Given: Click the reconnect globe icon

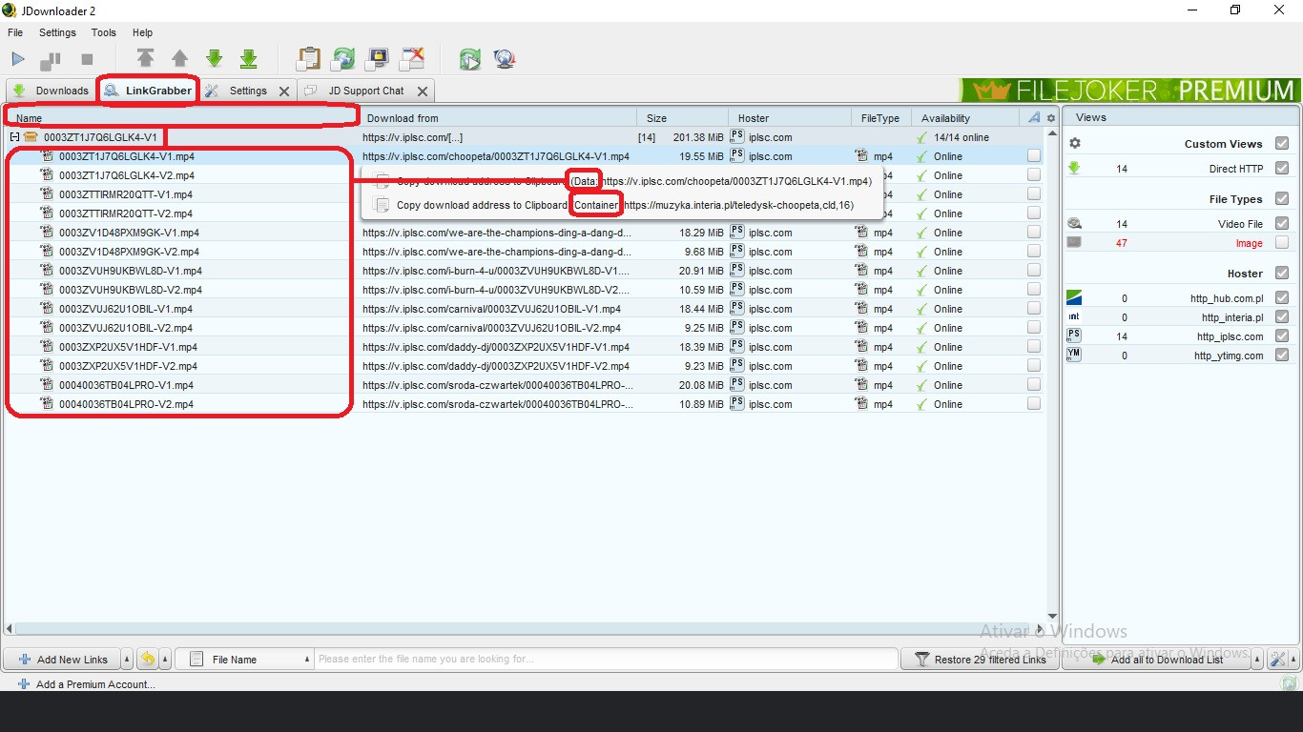Looking at the screenshot, I should click(x=505, y=59).
